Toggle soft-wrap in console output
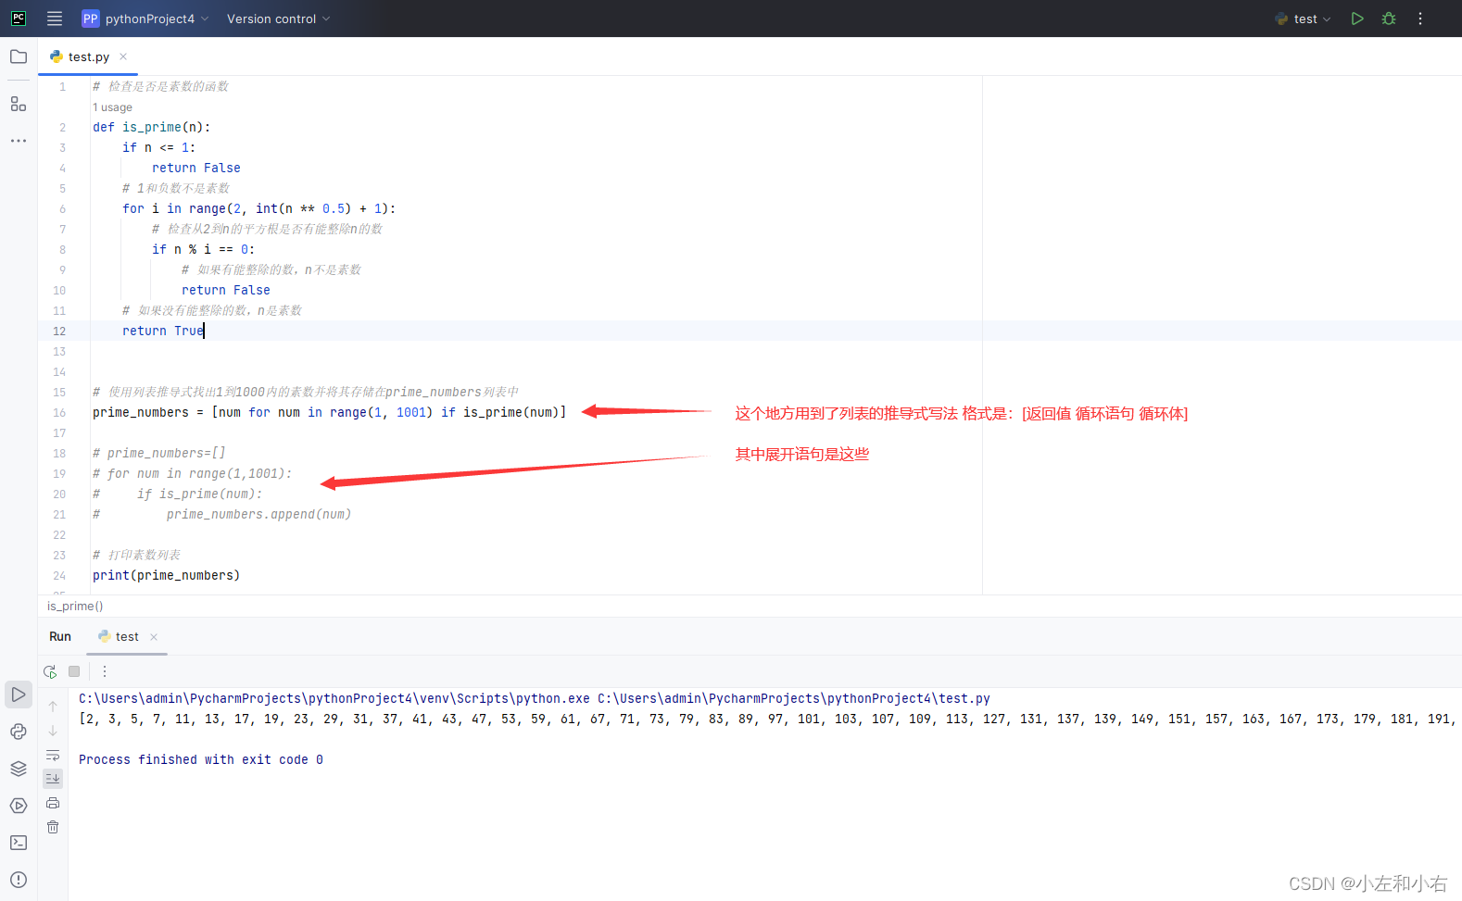The width and height of the screenshot is (1462, 901). (53, 755)
